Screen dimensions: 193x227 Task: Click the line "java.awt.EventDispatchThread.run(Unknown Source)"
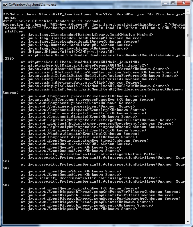click(79, 209)
